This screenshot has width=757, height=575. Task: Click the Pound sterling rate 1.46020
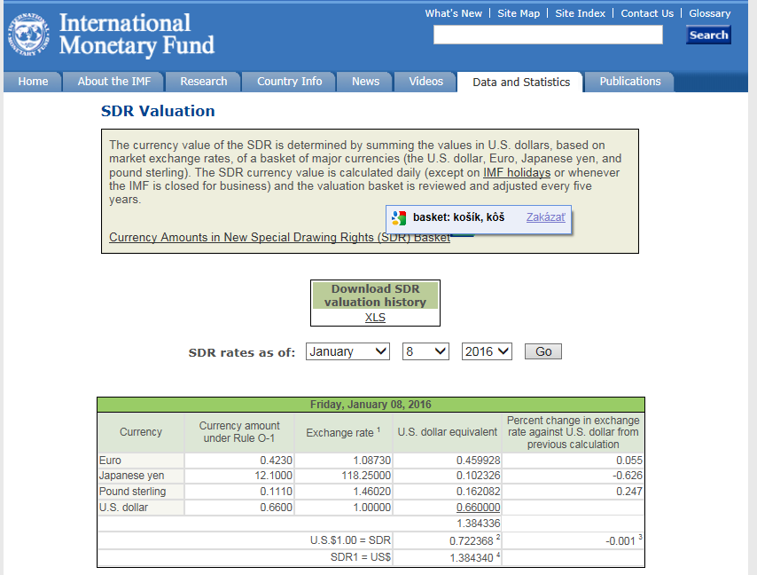pos(371,492)
